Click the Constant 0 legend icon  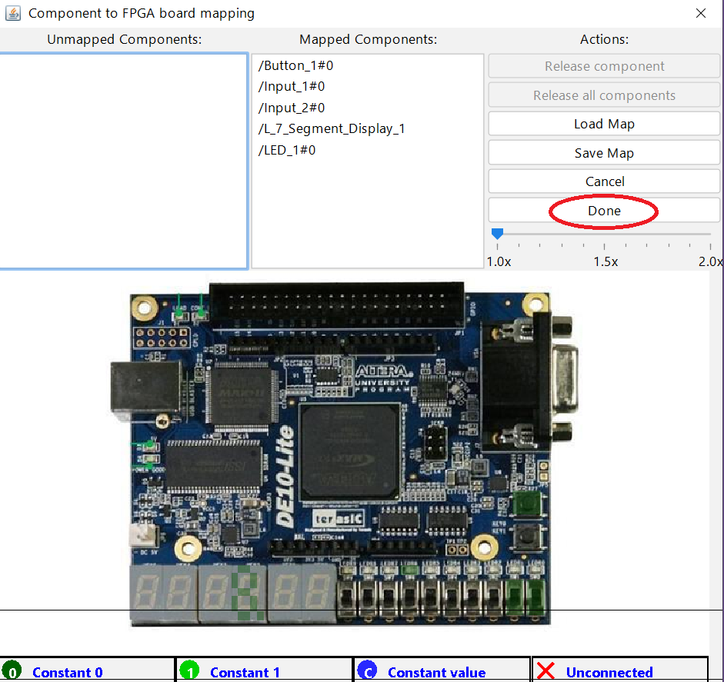[x=12, y=671]
